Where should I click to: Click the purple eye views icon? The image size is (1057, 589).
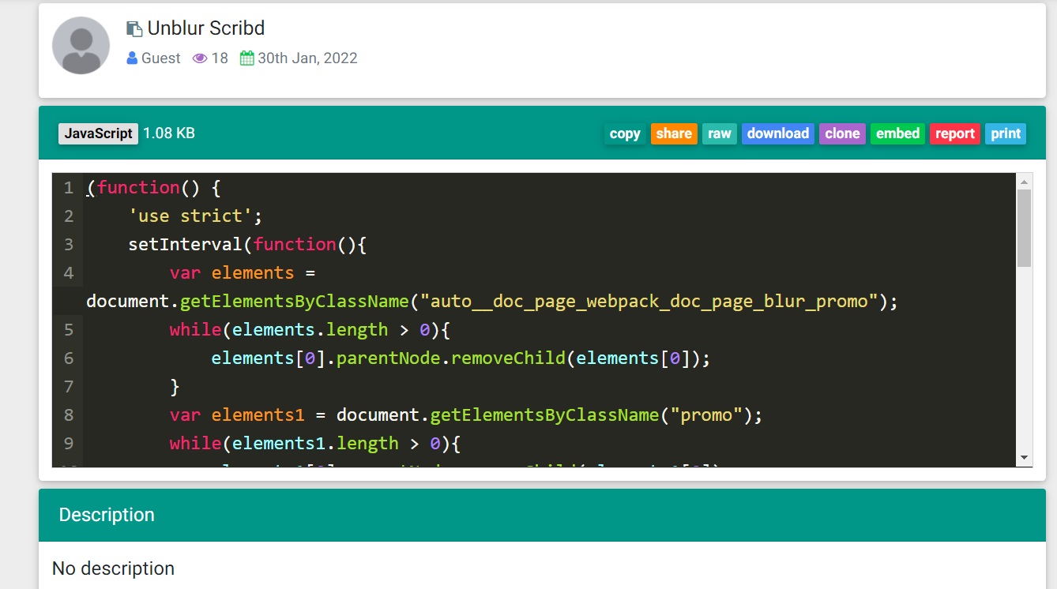[200, 58]
